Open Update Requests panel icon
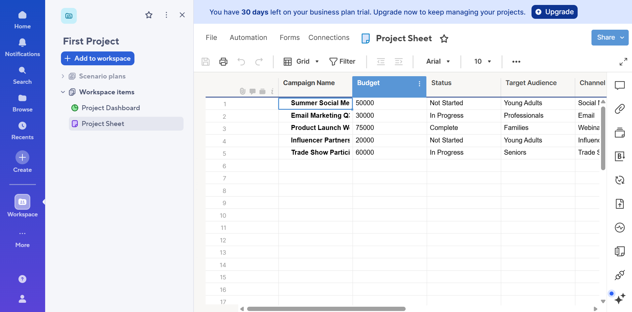Viewport: 632px width, 312px height. click(x=620, y=180)
